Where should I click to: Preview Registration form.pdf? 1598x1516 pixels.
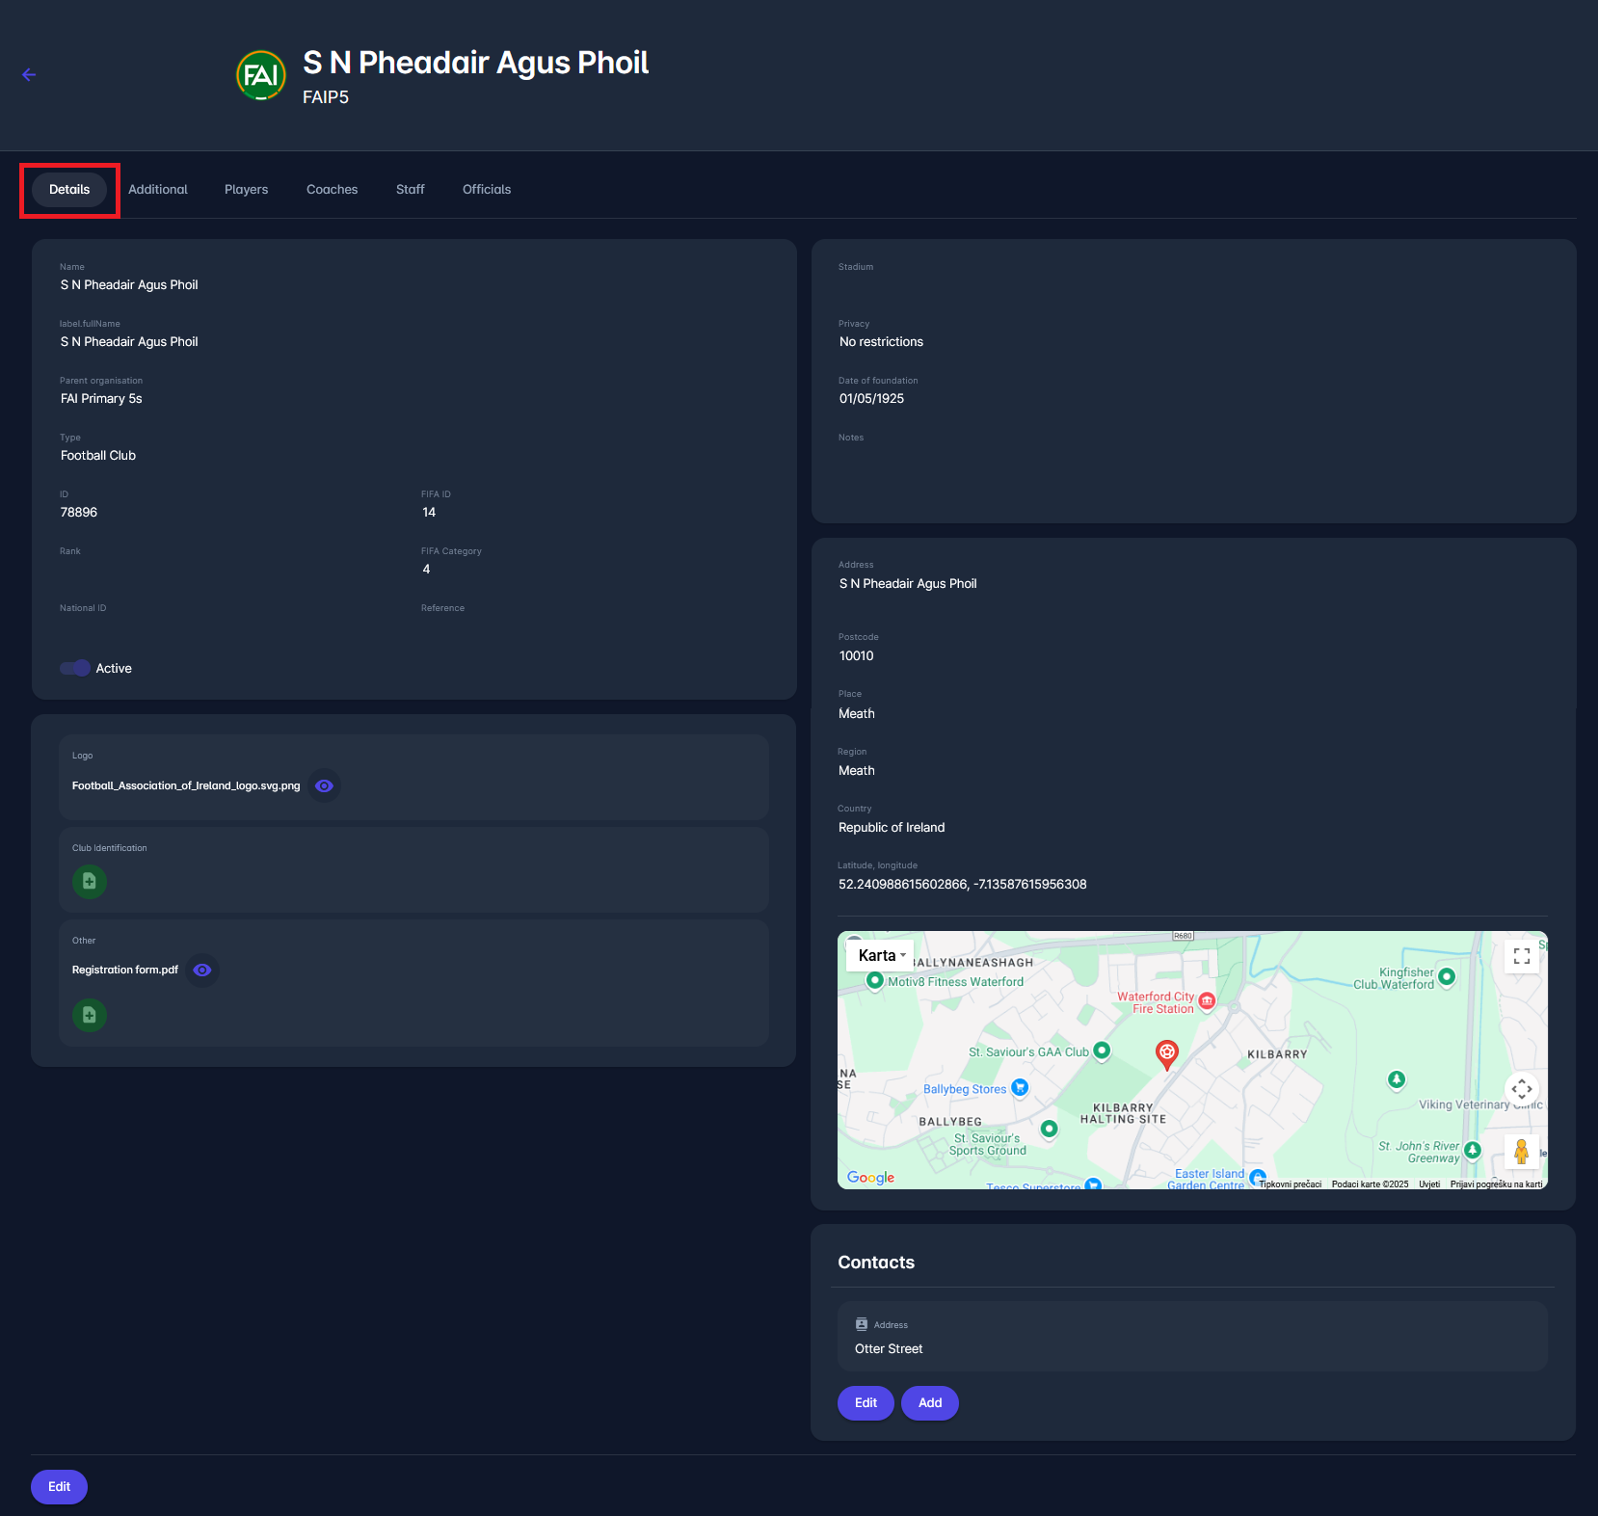coord(202,970)
